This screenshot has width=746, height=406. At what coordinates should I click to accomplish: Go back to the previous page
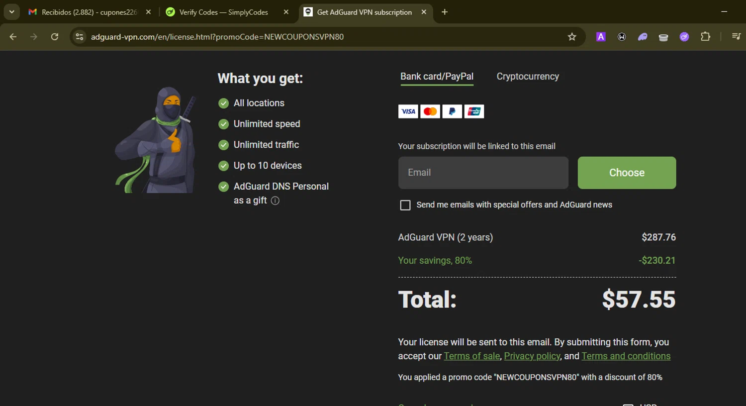pos(13,37)
